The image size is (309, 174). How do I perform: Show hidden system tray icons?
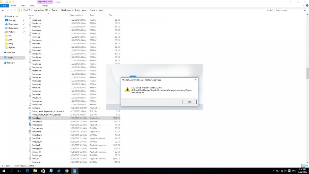click(x=273, y=171)
